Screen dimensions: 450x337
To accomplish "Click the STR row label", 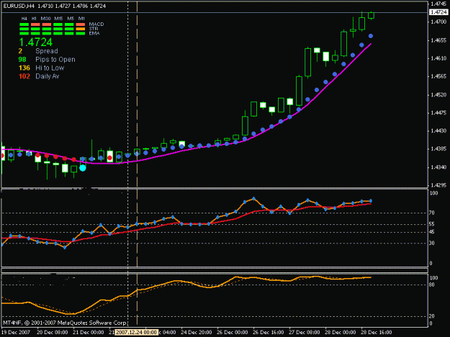I will tap(94, 29).
